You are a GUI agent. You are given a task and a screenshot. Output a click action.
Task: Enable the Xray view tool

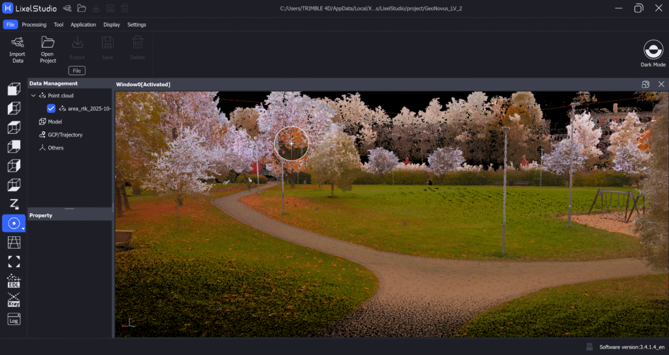coord(14,300)
